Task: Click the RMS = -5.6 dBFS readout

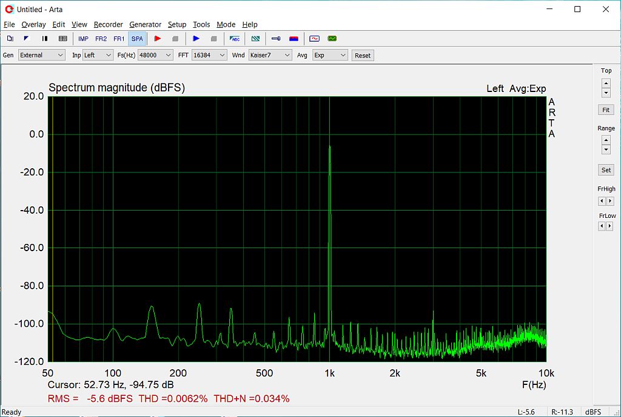Action: pyautogui.click(x=90, y=398)
